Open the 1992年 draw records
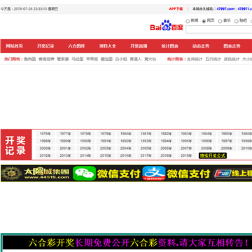252x252 pixels. [x=126, y=141]
